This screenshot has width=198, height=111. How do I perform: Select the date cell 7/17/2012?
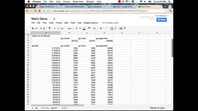point(46,48)
